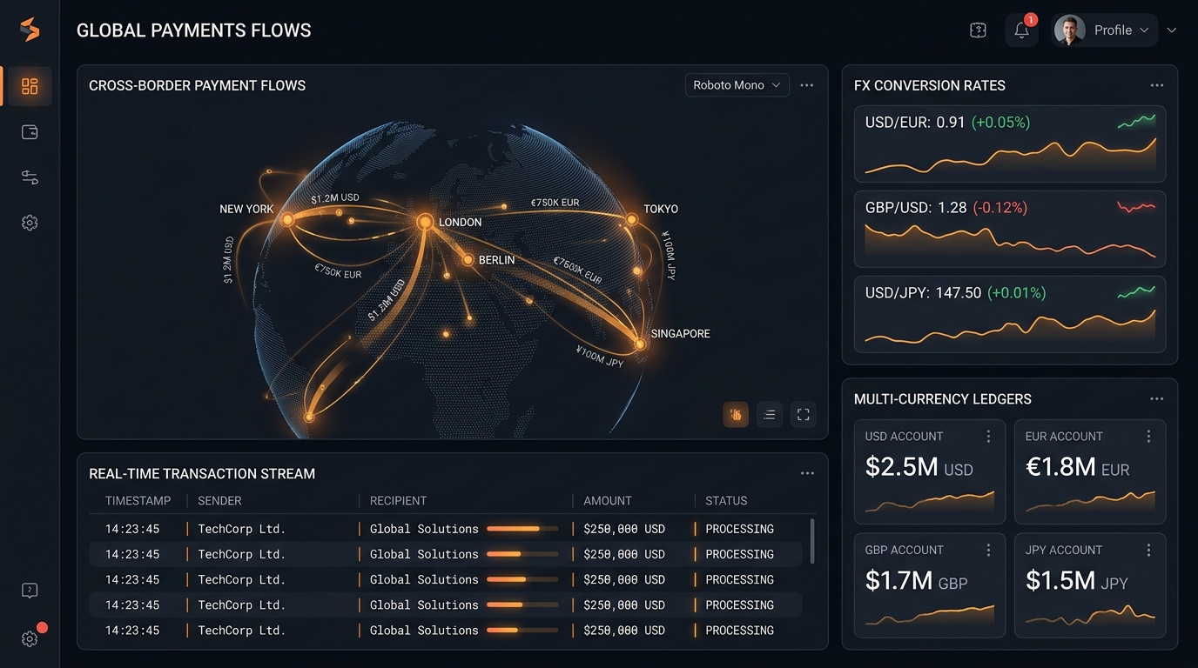
Task: Toggle the orange highlighted globe view button
Action: tap(736, 415)
